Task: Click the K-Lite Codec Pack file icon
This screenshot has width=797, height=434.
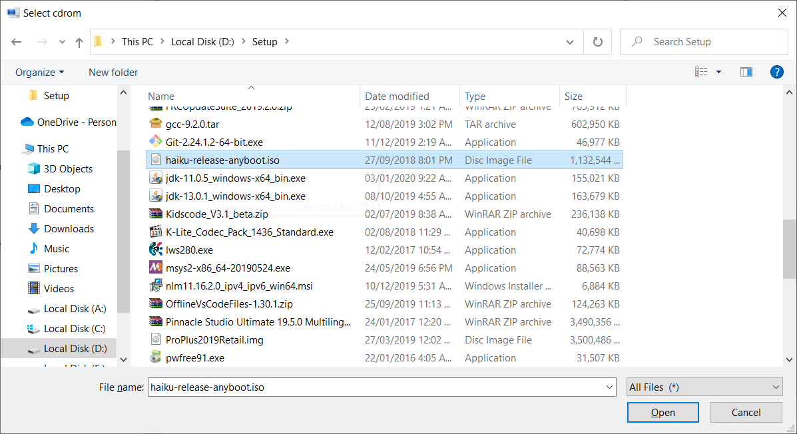Action: pos(155,232)
